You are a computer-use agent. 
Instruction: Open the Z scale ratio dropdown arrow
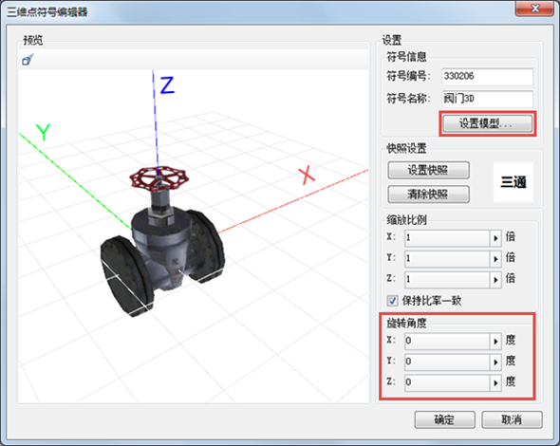[x=495, y=279]
